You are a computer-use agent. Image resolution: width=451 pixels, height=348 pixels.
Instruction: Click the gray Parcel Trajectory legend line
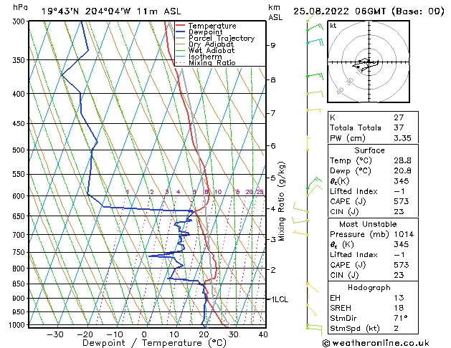tap(181, 38)
